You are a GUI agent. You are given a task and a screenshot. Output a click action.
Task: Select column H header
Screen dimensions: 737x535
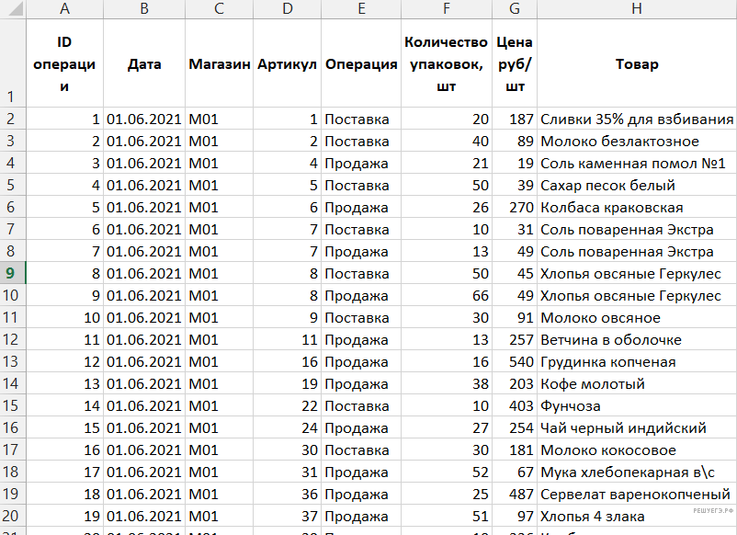[636, 9]
